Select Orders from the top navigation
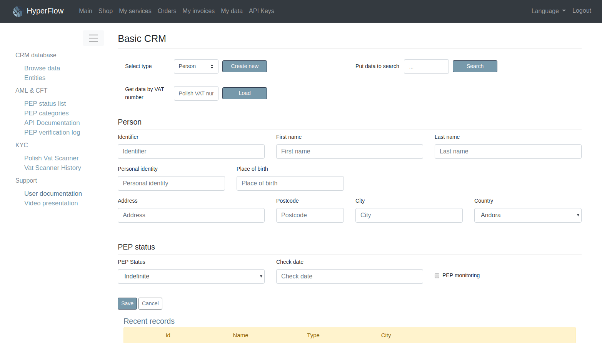Viewport: 602px width, 343px height. (x=167, y=11)
